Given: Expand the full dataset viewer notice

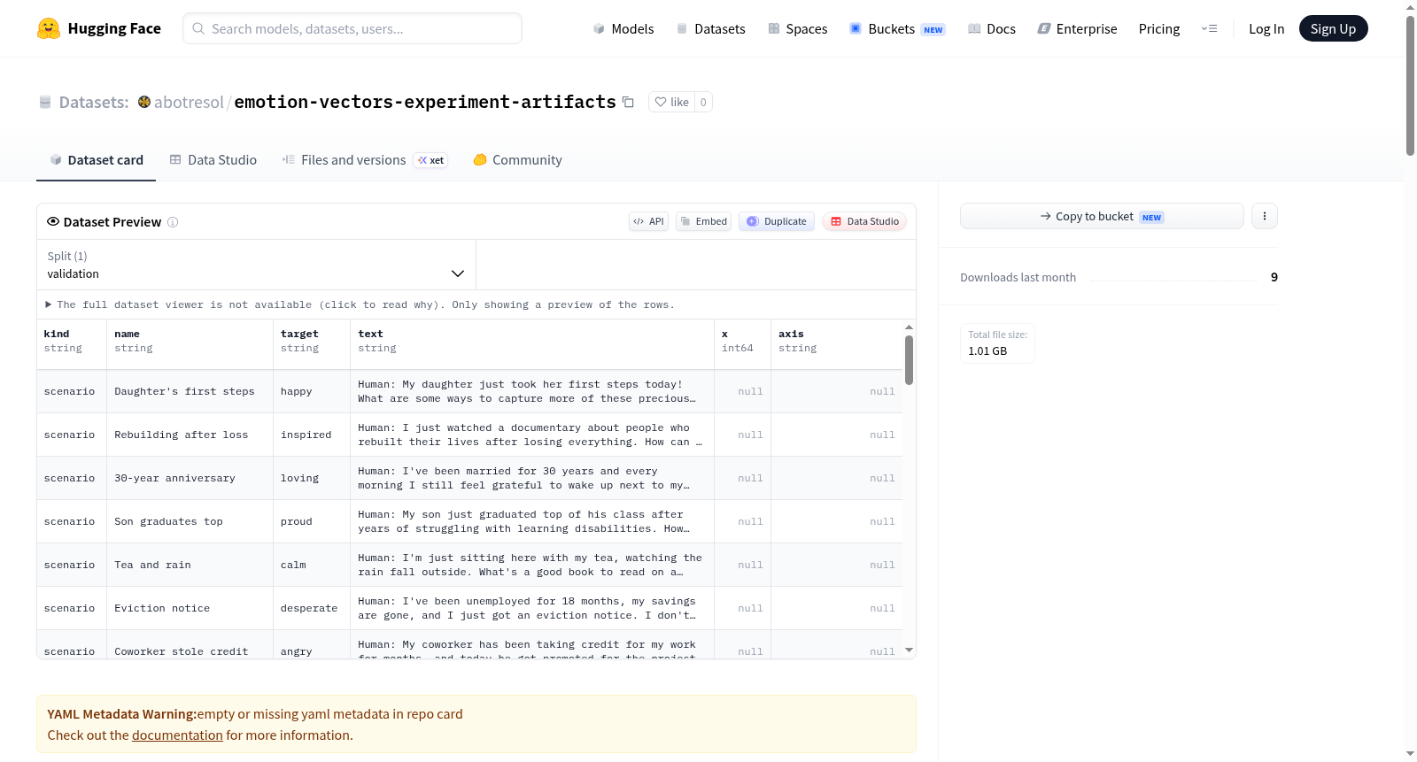Looking at the screenshot, I should [x=360, y=304].
